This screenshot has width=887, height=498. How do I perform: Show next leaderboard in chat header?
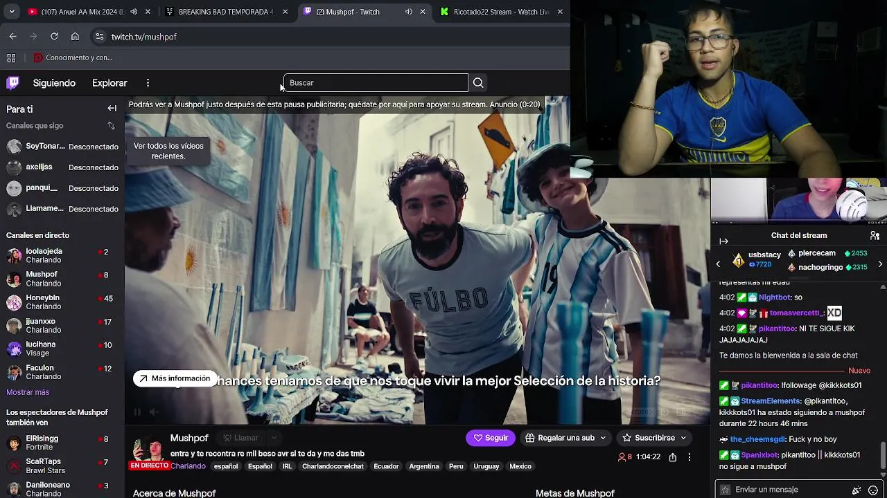click(x=880, y=264)
